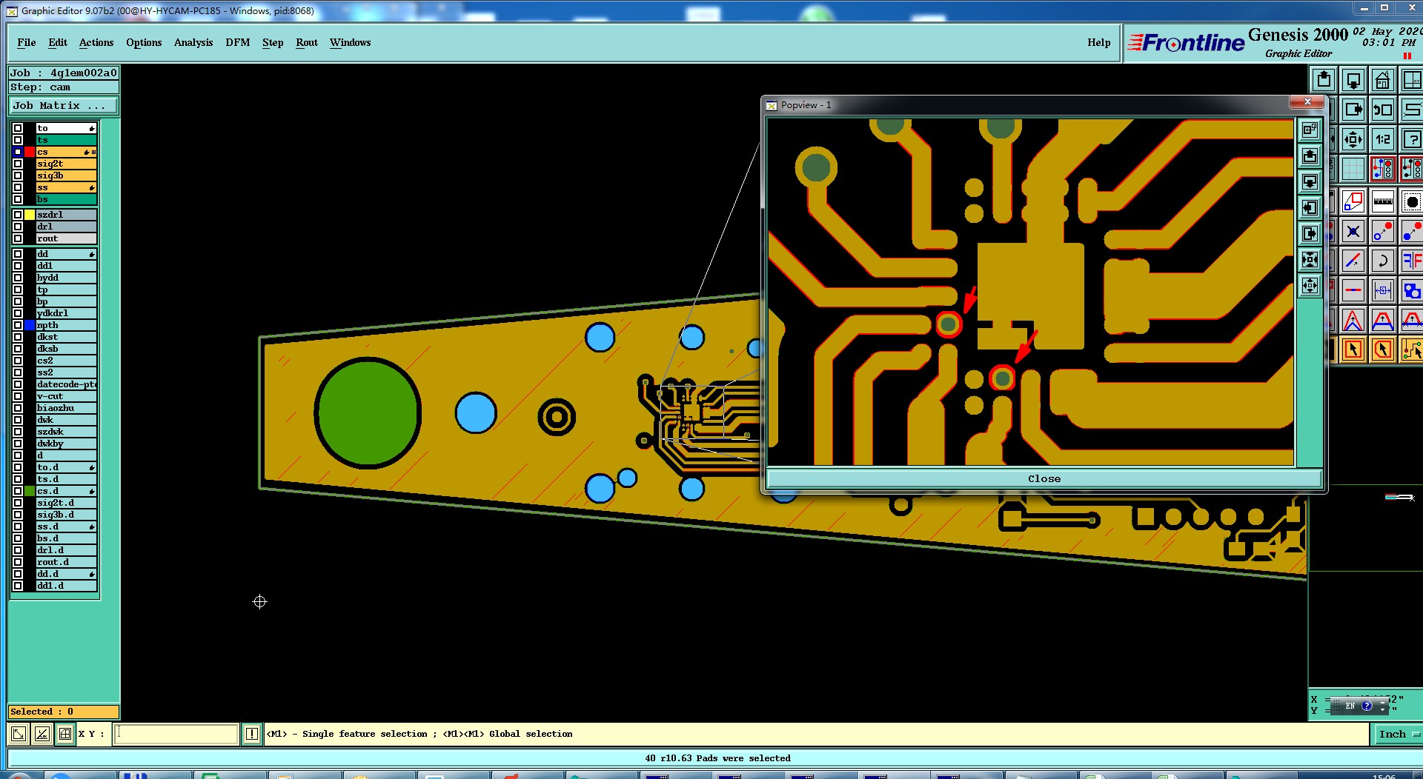Click the red-blue diagonal line edit icon
Image resolution: width=1423 pixels, height=779 pixels.
(x=1353, y=261)
